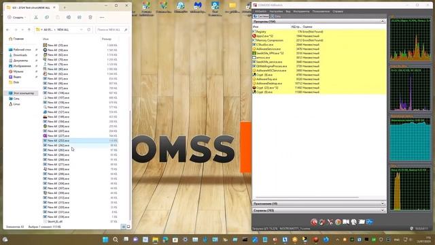Click NEW ALL breadcrumb in address bar

pos(63,29)
